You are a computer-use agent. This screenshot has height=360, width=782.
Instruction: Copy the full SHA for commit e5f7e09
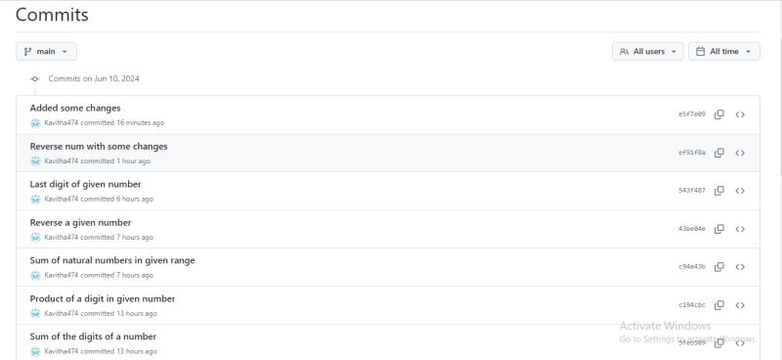tap(718, 114)
